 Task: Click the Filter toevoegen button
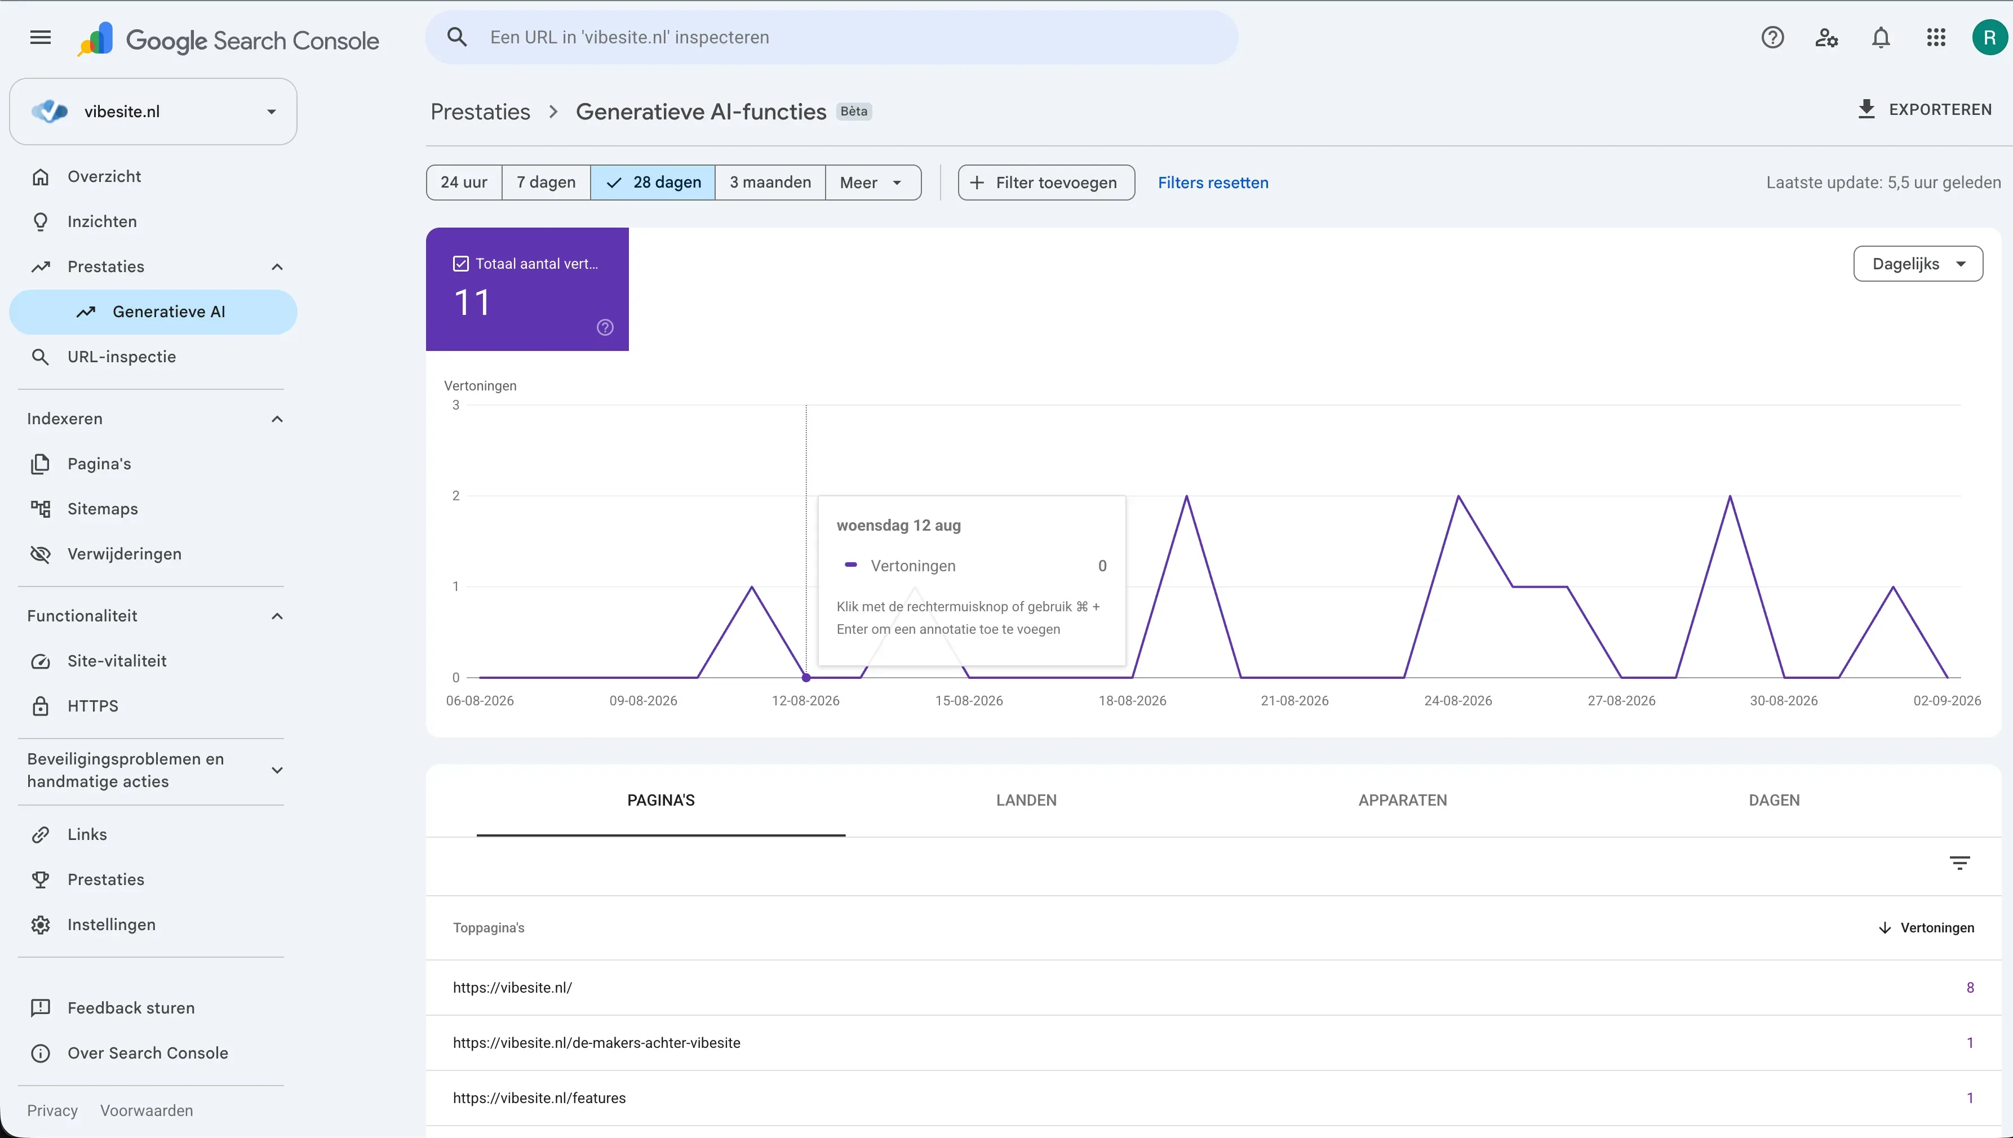[1046, 183]
